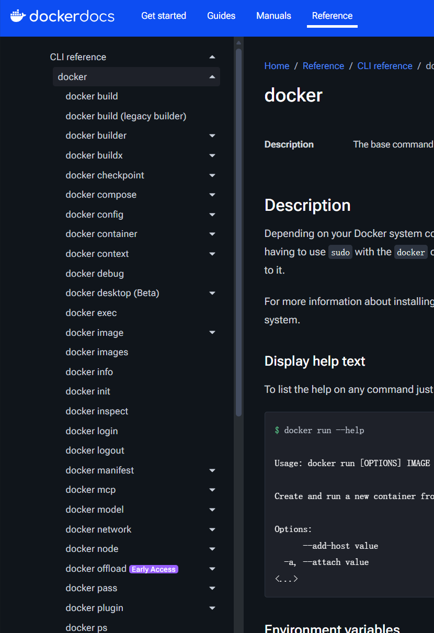
Task: Open the docker manifest sidebar entry
Action: point(99,470)
